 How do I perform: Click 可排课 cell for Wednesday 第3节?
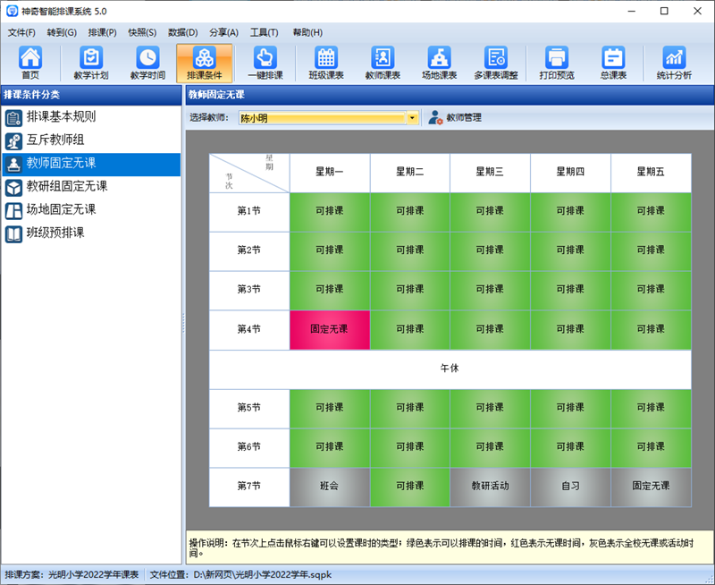coord(490,290)
